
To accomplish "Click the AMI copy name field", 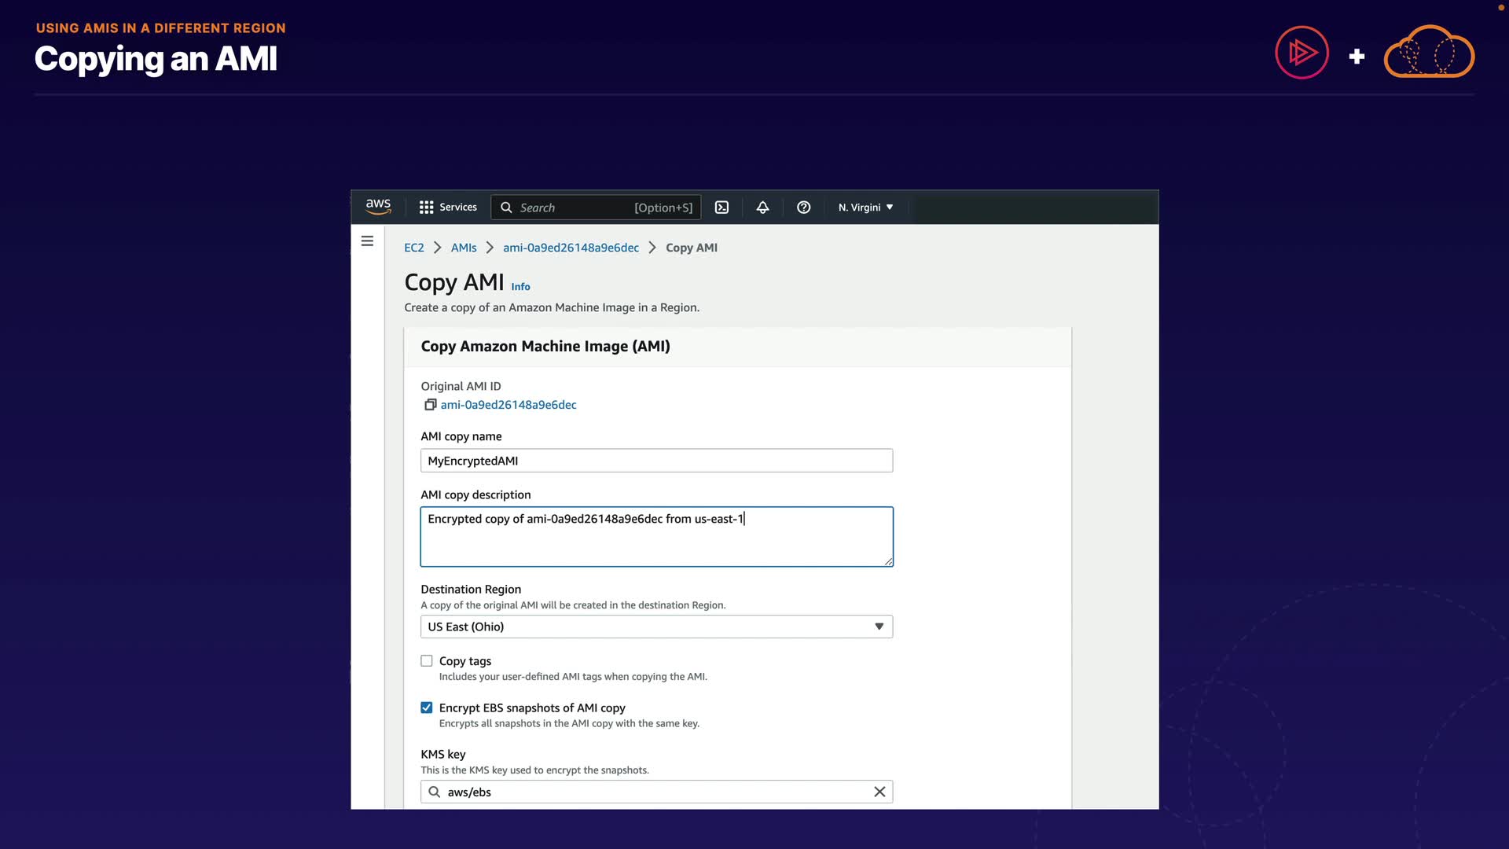I will click(x=656, y=461).
